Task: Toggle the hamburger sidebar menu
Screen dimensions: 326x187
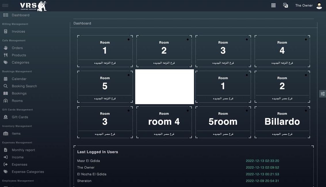Action: [x=5, y=5]
